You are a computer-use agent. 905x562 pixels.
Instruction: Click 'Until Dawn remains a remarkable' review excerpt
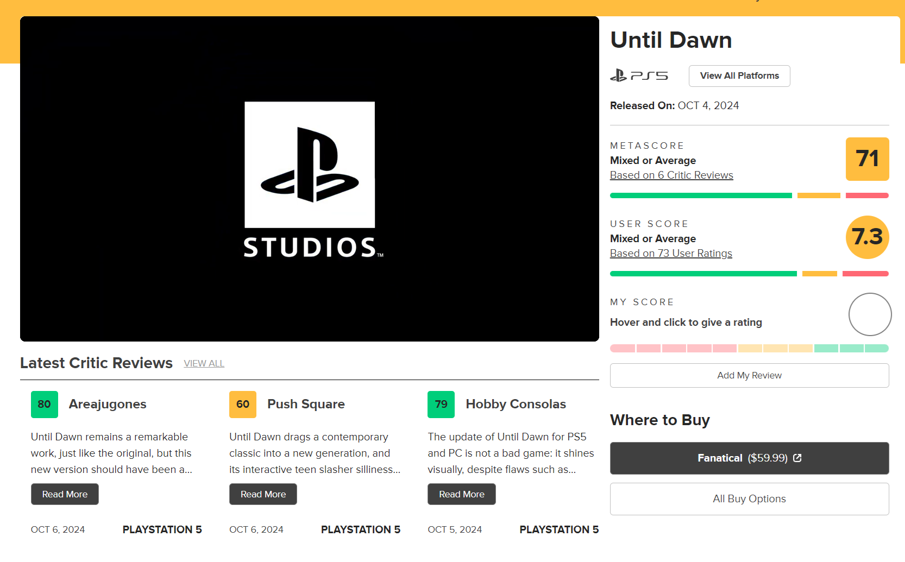click(112, 453)
